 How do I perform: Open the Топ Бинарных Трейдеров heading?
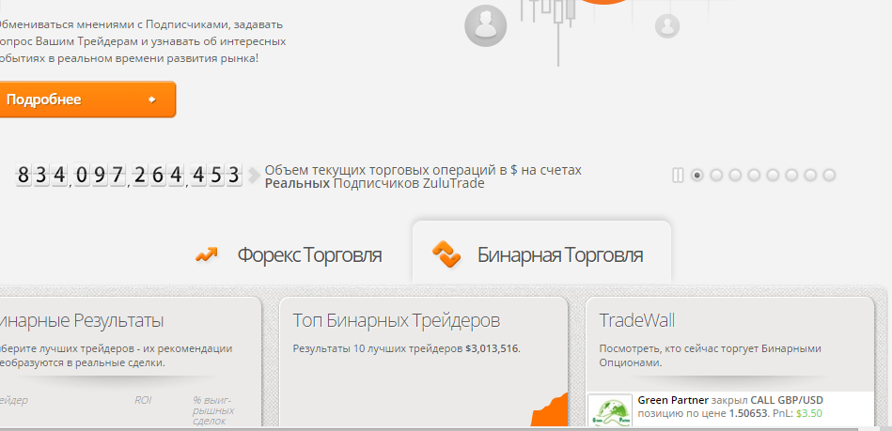(x=397, y=321)
